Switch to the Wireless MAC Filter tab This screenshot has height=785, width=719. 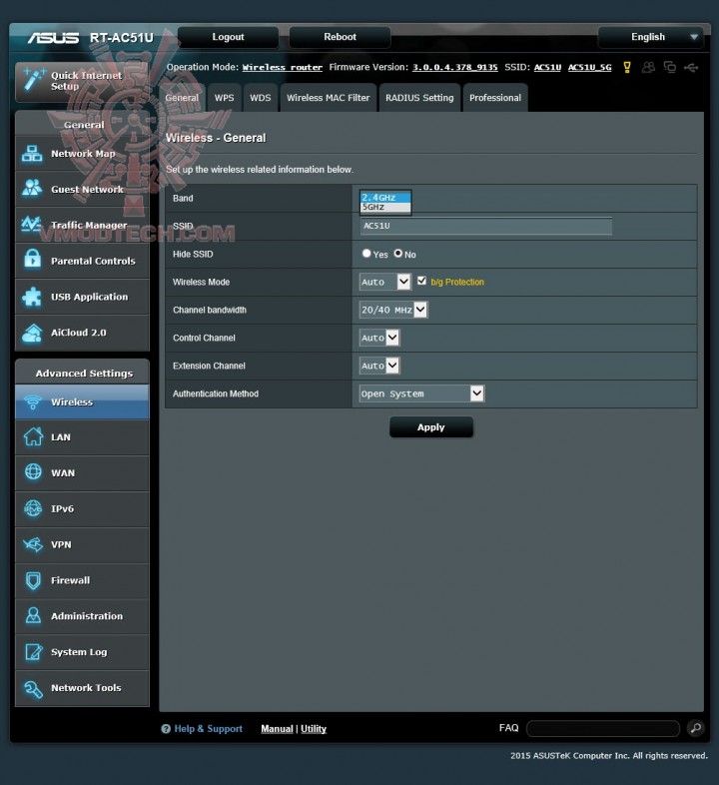(x=328, y=98)
